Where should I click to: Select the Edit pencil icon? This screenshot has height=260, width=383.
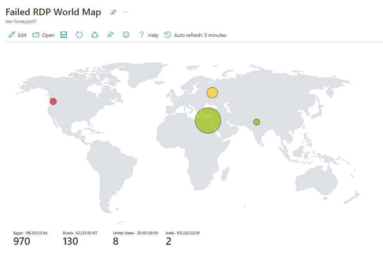tap(11, 35)
